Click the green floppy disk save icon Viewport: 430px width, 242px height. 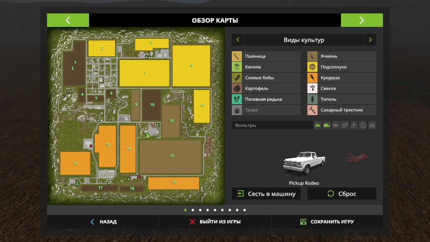click(303, 222)
